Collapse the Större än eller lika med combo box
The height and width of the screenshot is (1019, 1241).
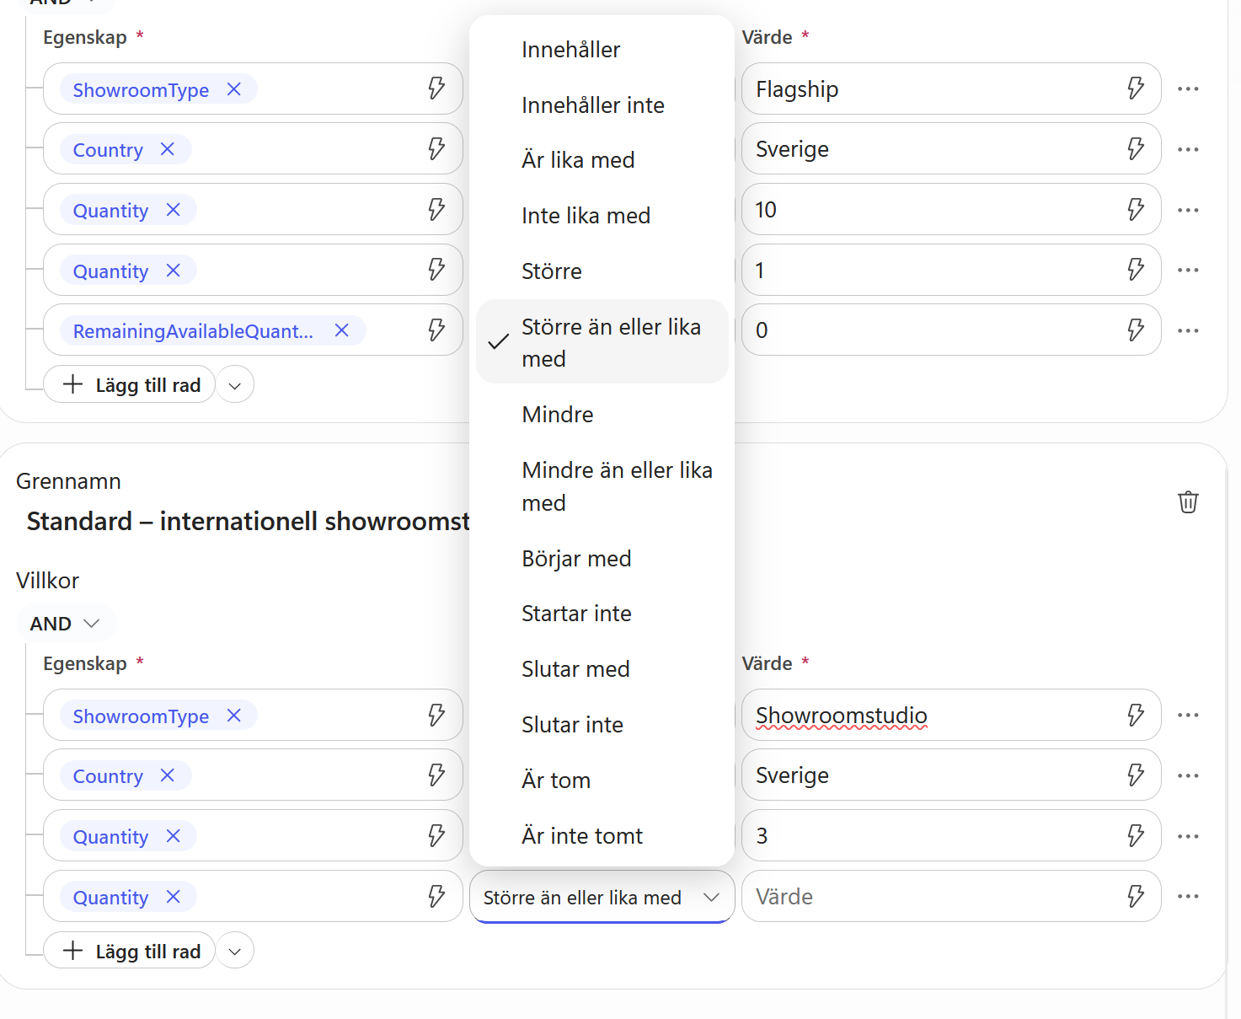point(602,897)
